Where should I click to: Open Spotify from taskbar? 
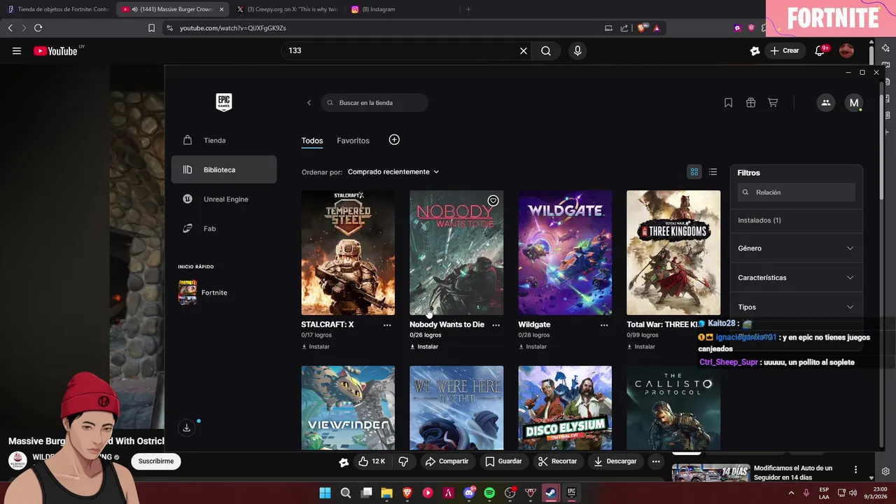[x=489, y=493]
